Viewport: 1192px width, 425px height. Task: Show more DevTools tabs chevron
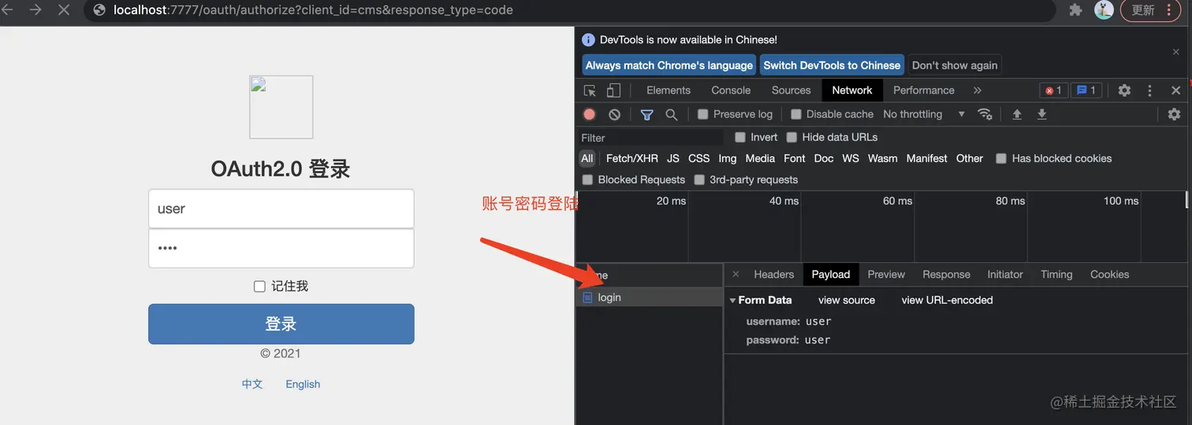978,91
